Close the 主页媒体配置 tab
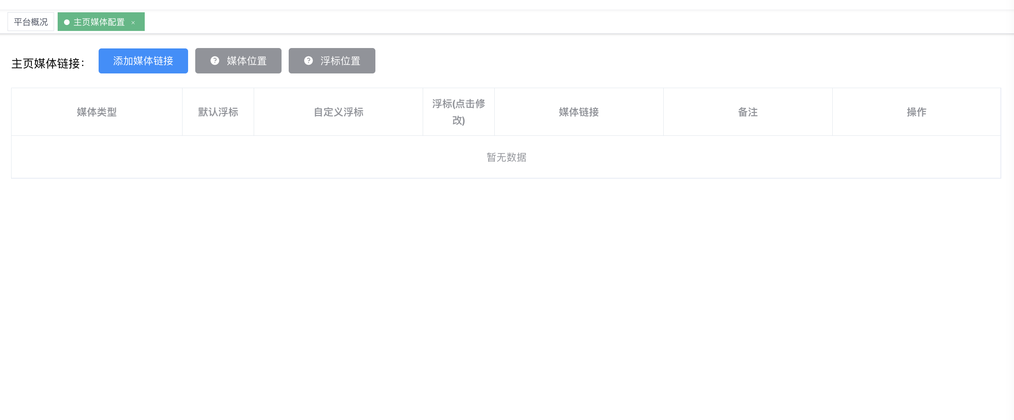Viewport: 1014px width, 420px height. click(133, 23)
